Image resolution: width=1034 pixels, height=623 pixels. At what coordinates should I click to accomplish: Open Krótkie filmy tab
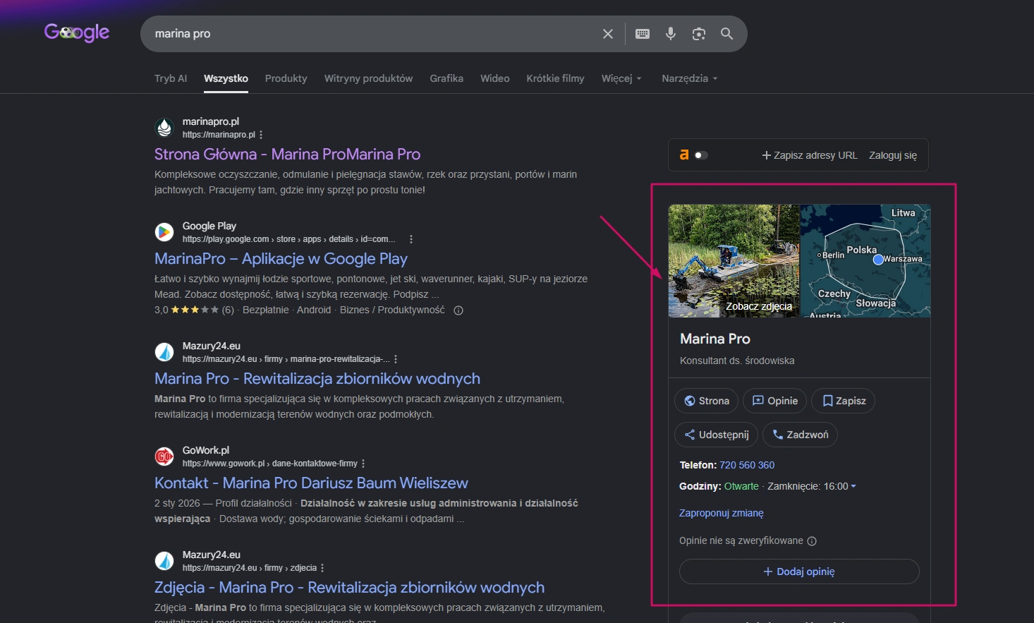[x=555, y=78]
